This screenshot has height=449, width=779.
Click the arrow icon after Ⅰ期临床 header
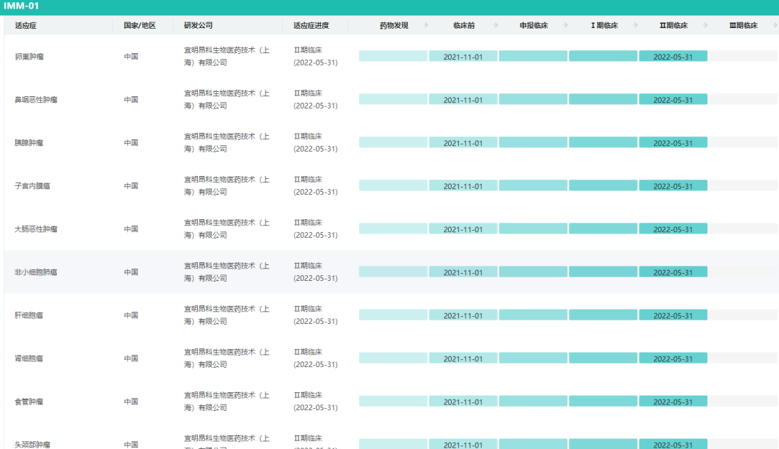pyautogui.click(x=636, y=26)
